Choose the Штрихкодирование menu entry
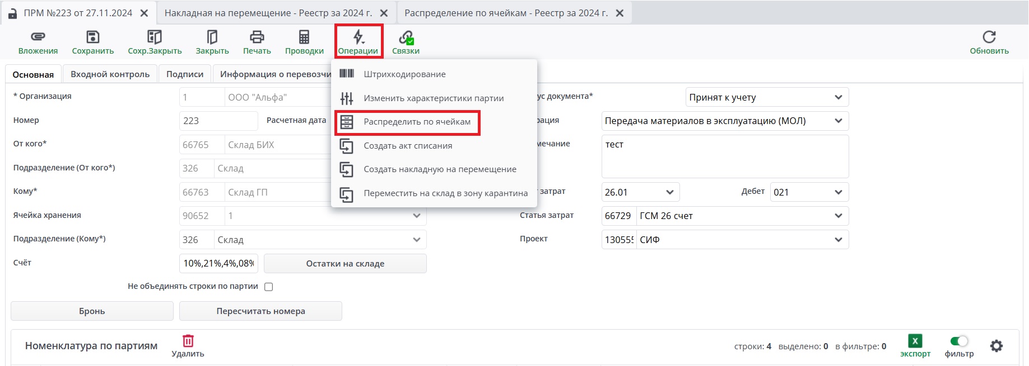Screen dimensions: 1029x366 click(404, 74)
